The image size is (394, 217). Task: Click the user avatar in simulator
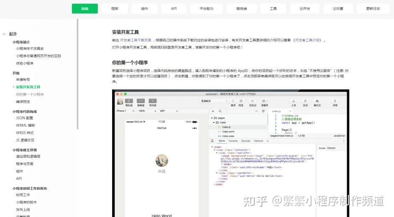point(161,160)
